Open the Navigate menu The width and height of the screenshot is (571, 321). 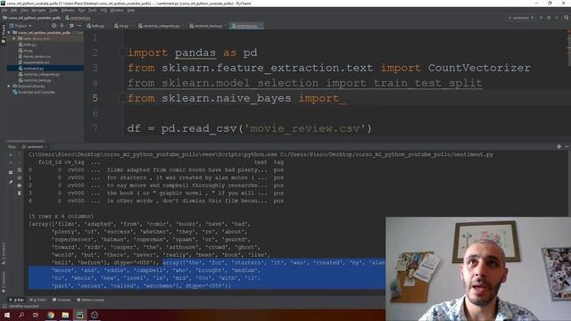point(38,10)
